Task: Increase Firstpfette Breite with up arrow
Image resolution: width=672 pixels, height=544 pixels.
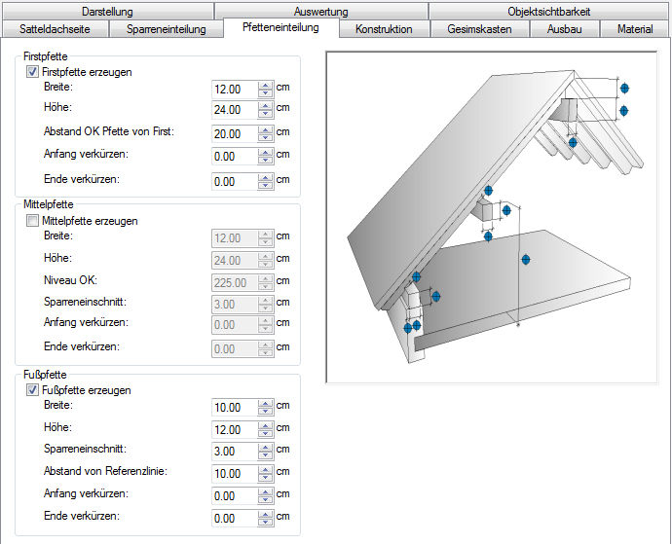Action: coord(266,86)
